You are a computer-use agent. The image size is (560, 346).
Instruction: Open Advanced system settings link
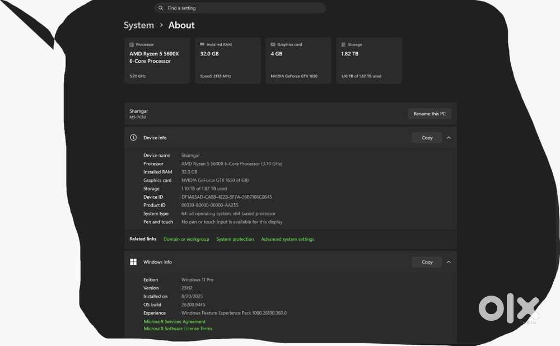pyautogui.click(x=287, y=239)
